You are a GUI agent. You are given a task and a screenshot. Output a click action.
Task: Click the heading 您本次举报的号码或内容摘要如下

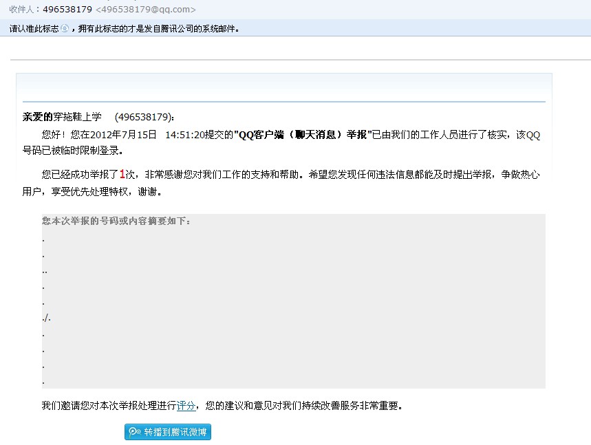tap(116, 221)
